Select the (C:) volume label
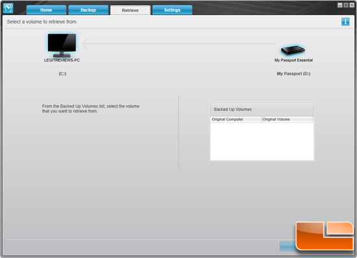 click(62, 74)
